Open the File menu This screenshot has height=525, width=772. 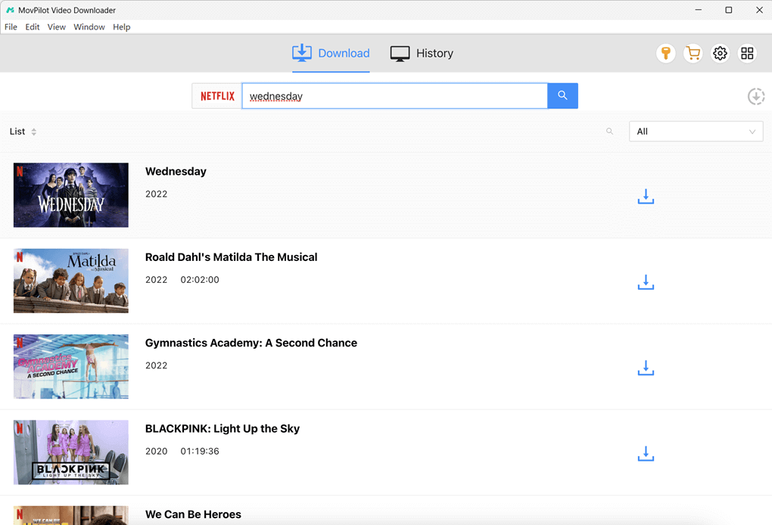tap(11, 26)
